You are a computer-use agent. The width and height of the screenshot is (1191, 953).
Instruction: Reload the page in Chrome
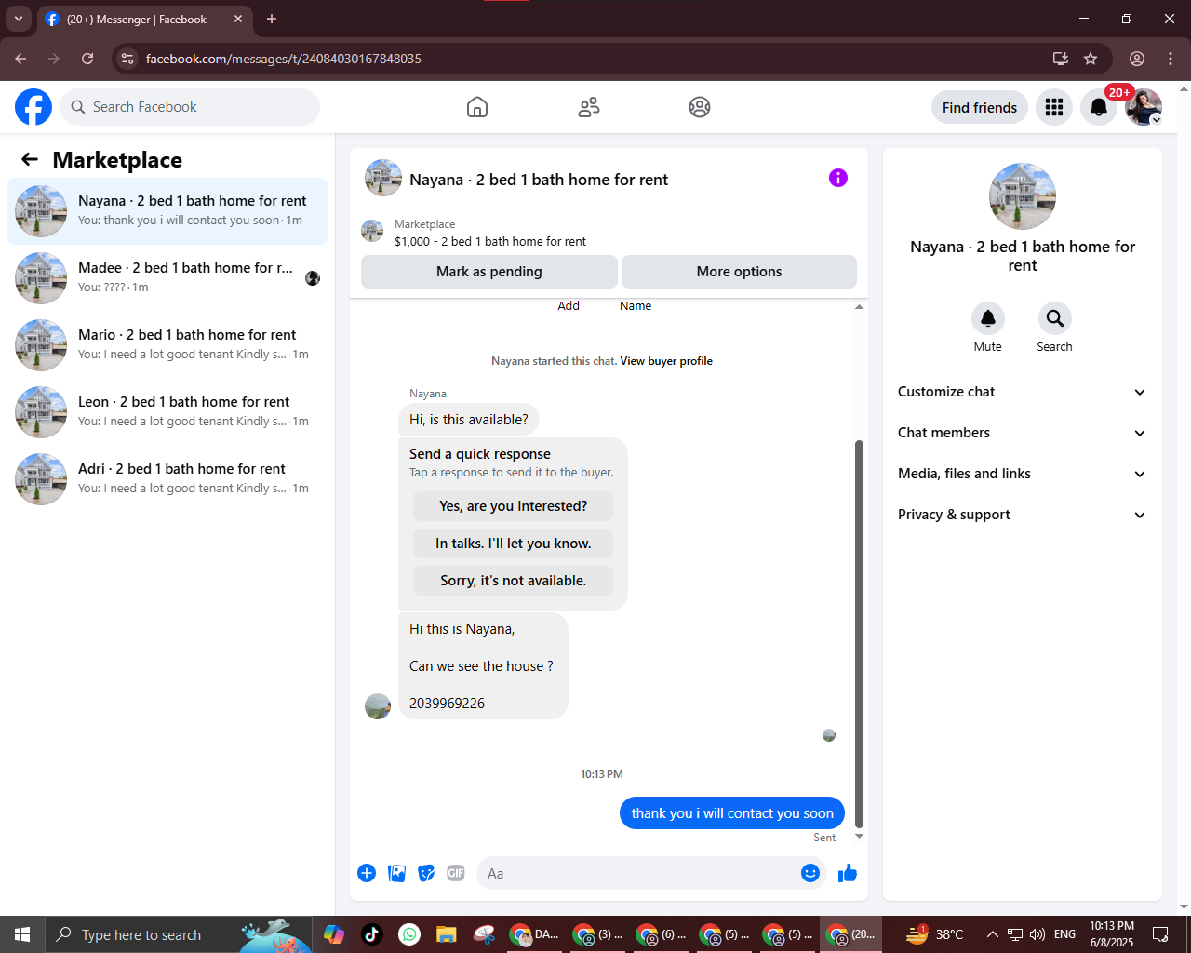tap(87, 59)
